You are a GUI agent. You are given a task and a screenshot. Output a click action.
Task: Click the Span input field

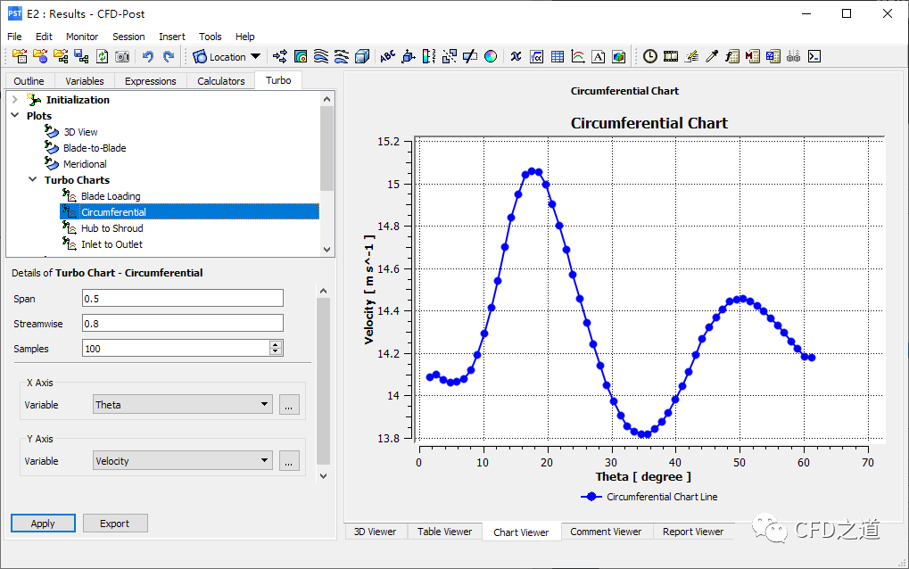click(x=183, y=298)
